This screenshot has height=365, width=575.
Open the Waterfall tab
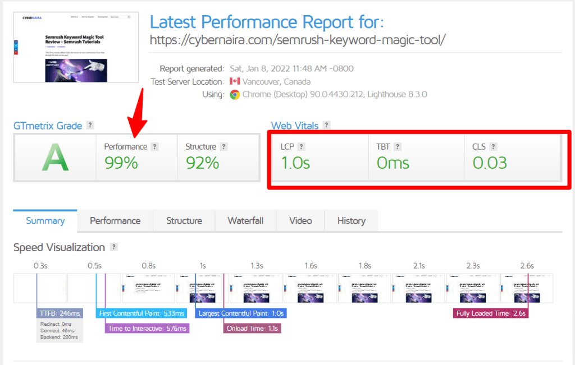pyautogui.click(x=246, y=221)
